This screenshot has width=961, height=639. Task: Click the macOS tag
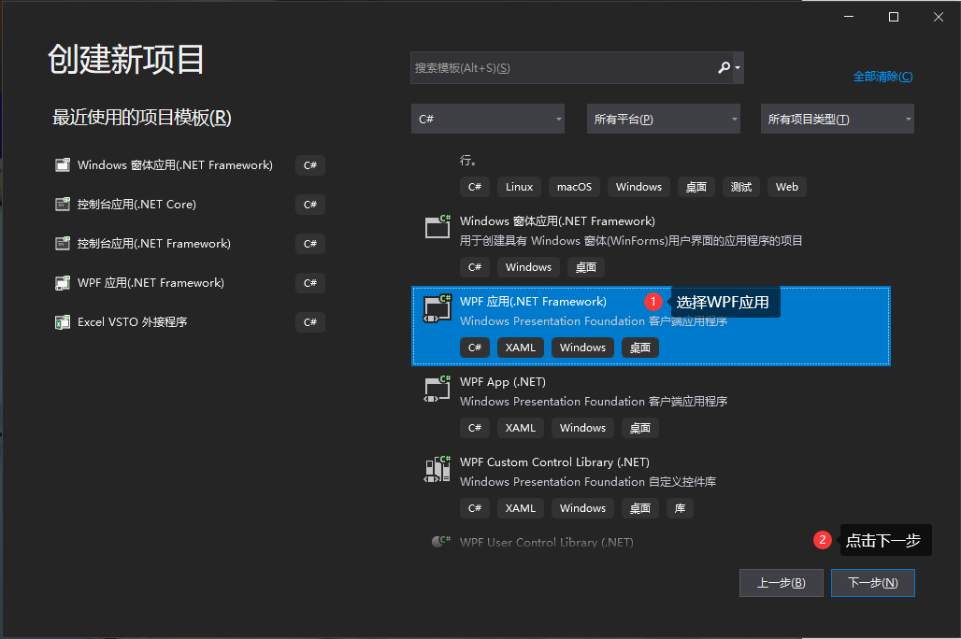pyautogui.click(x=574, y=187)
